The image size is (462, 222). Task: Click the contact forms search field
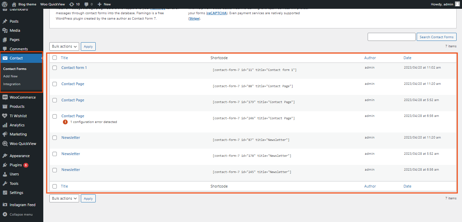(x=391, y=37)
